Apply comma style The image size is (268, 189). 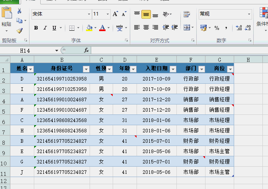pos(226,28)
